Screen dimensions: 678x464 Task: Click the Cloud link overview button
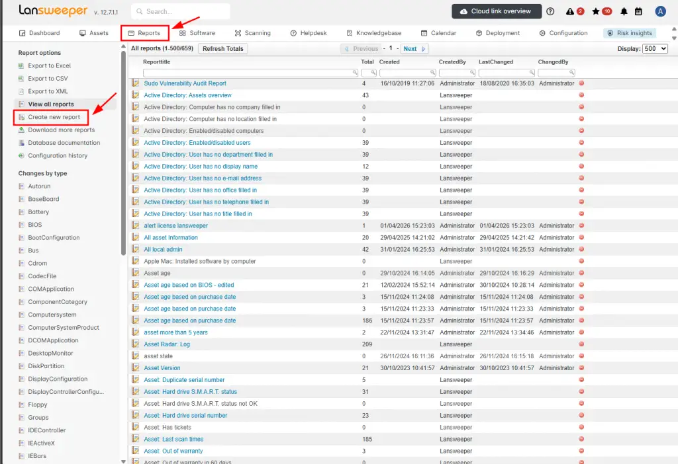[497, 12]
